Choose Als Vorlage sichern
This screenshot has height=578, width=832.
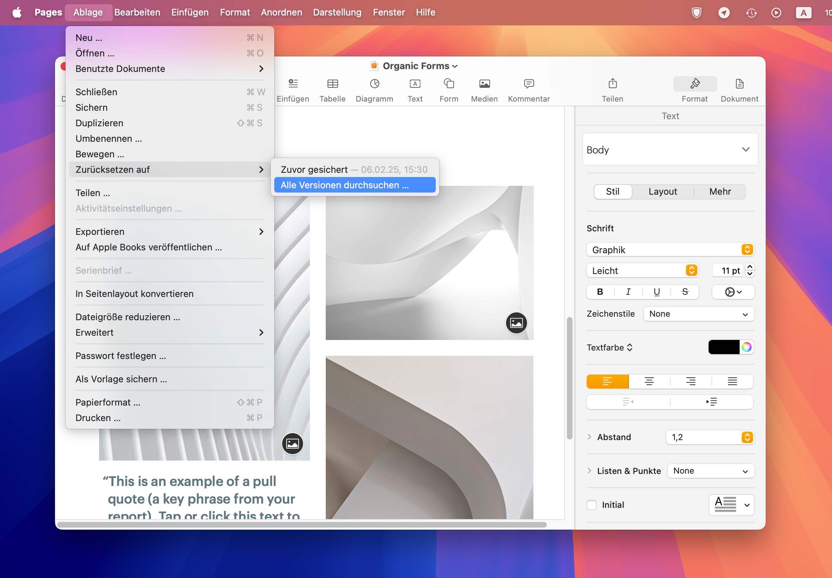(x=170, y=379)
